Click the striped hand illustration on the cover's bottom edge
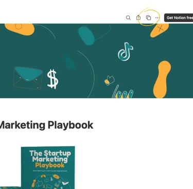Screen dimensions: 193x189 (x=122, y=92)
